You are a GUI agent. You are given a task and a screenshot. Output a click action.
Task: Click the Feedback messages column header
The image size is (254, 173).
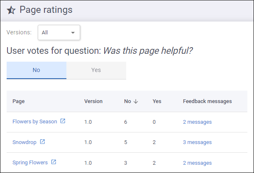click(207, 101)
